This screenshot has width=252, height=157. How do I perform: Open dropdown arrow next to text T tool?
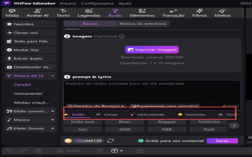pyautogui.click(x=121, y=151)
